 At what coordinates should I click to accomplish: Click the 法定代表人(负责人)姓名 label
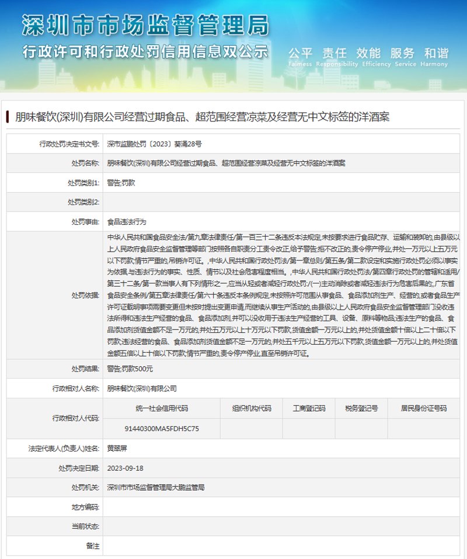pyautogui.click(x=64, y=449)
